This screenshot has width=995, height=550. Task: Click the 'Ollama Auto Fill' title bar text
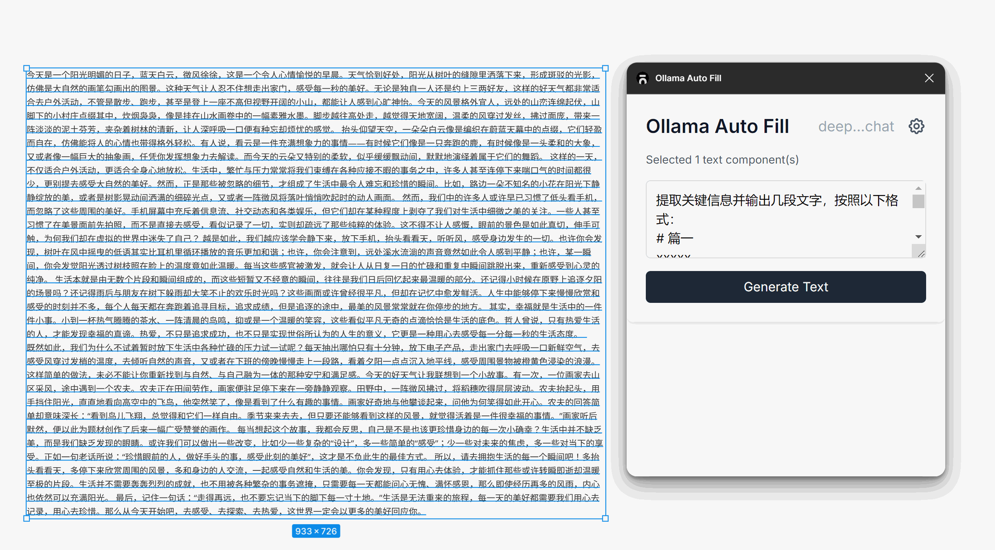tap(688, 78)
